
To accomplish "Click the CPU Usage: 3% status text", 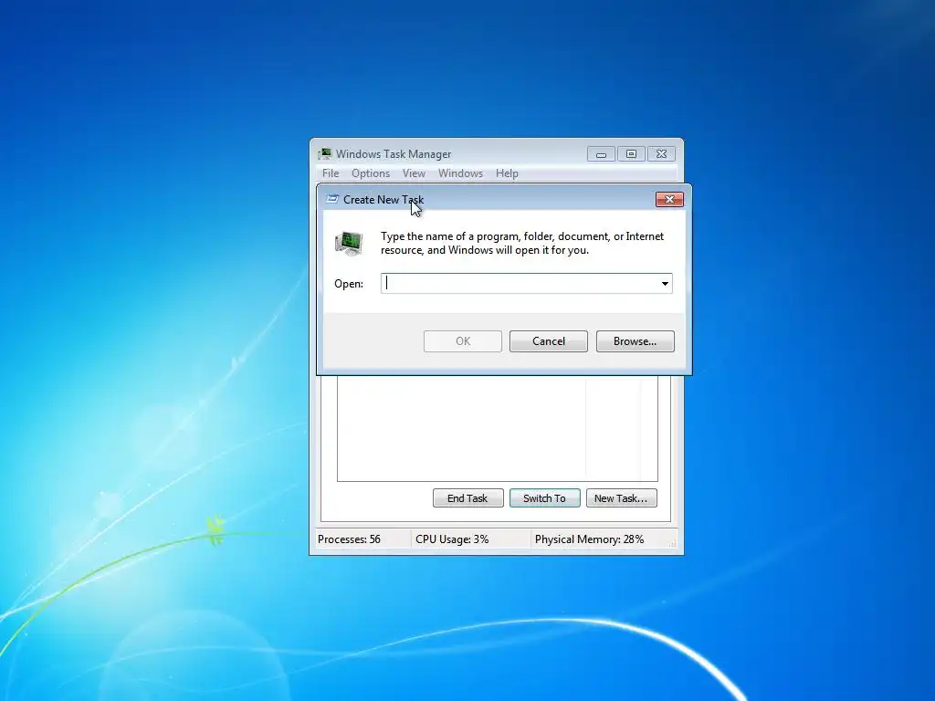I will 452,539.
